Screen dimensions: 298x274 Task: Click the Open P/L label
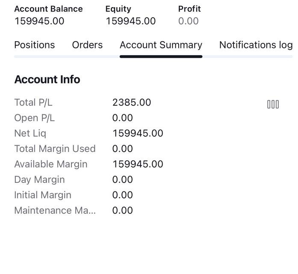pos(34,118)
